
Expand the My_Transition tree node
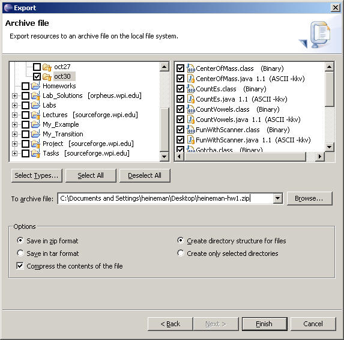tap(14, 134)
